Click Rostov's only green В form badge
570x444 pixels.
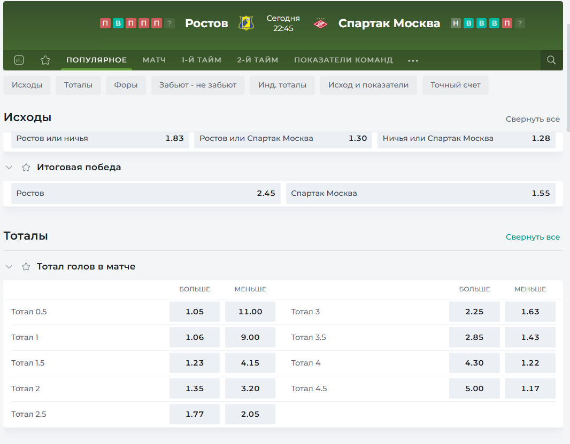pyautogui.click(x=118, y=23)
